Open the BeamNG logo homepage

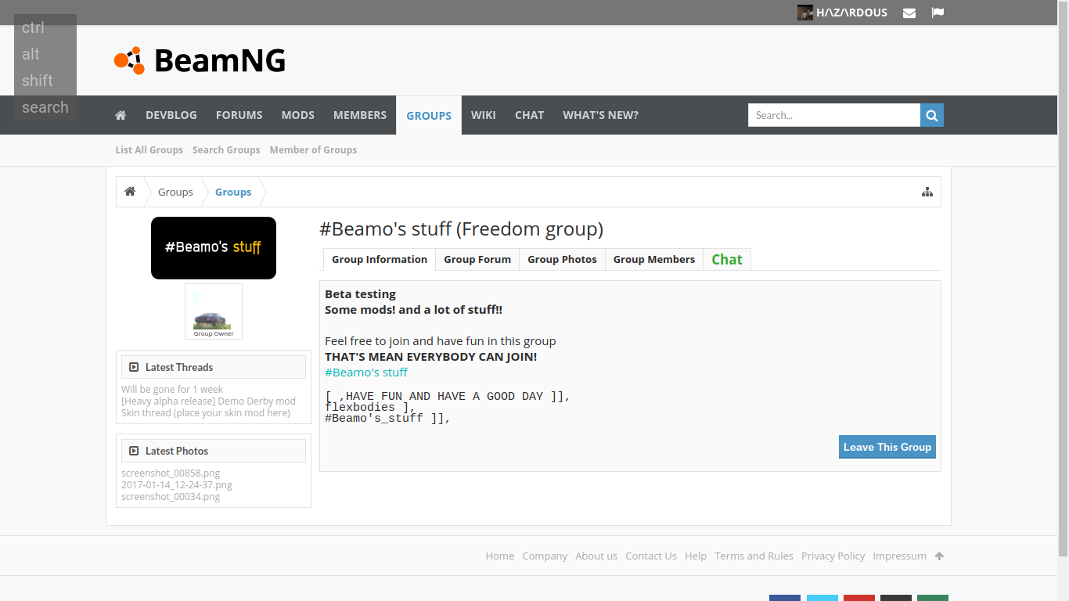[x=200, y=60]
